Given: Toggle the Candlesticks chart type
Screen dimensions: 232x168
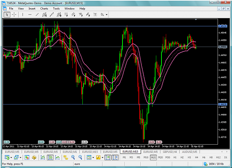Looking at the screenshot, I should (50, 157).
